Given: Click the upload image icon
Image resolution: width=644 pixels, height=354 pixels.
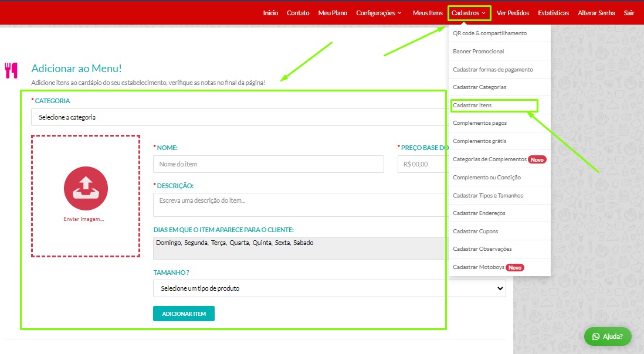Looking at the screenshot, I should [x=86, y=188].
